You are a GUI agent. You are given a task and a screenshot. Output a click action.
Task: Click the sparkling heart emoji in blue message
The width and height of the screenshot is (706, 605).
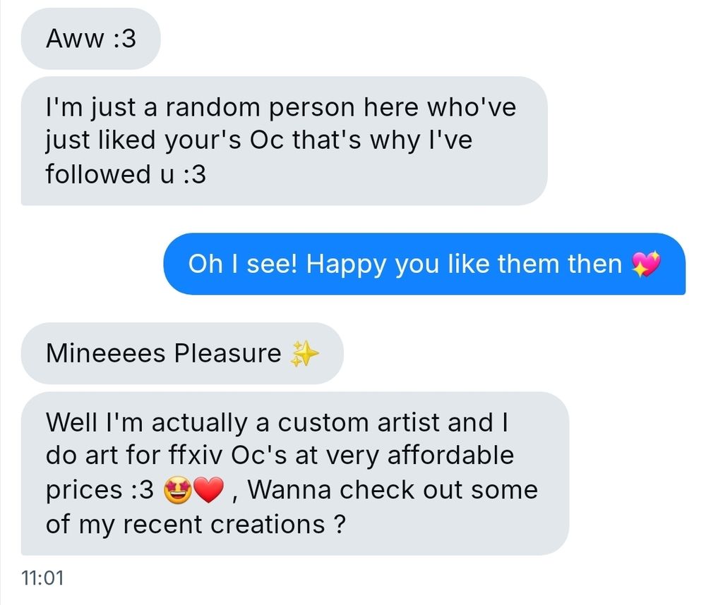pyautogui.click(x=646, y=264)
